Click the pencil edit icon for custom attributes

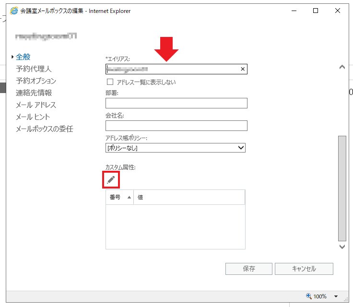click(111, 179)
